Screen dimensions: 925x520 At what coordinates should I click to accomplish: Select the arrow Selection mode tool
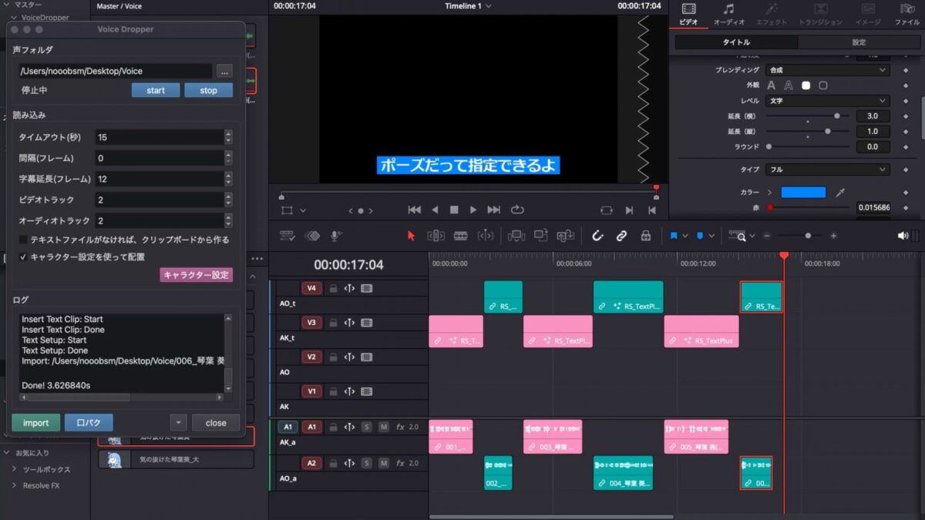pos(411,236)
